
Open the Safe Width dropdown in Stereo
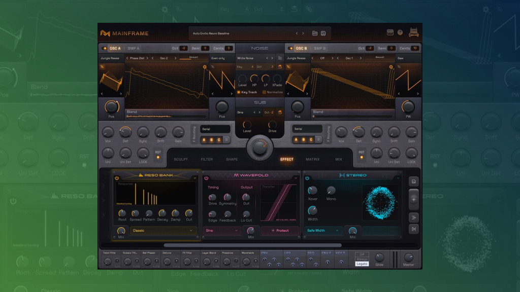[322, 231]
